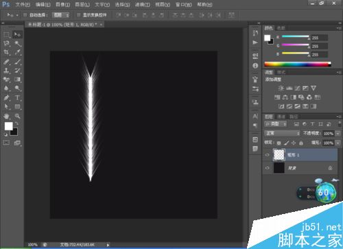This screenshot has width=343, height=249.
Task: Open the History panel icon
Action: [255, 34]
